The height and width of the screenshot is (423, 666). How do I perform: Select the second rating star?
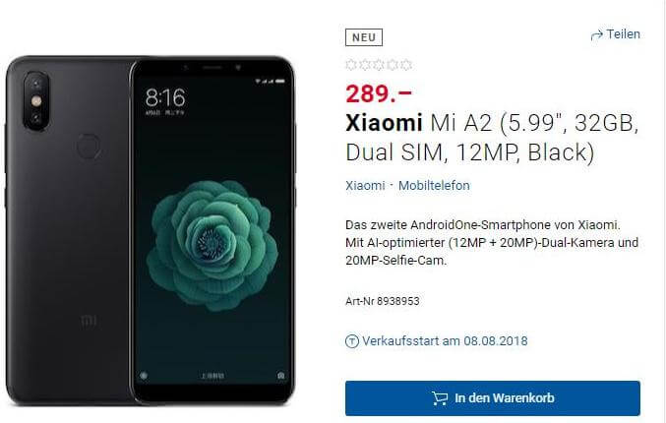(x=365, y=65)
